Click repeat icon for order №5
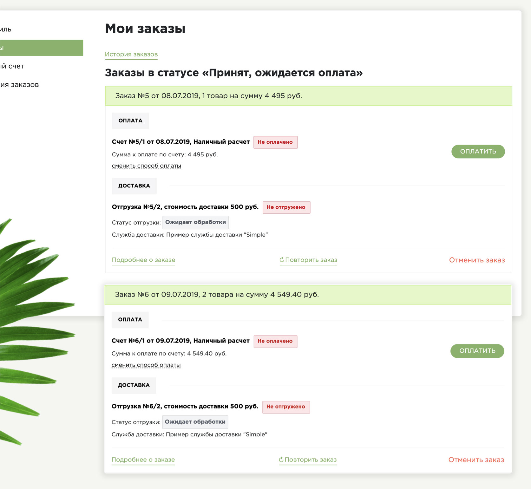The height and width of the screenshot is (489, 531). [x=282, y=260]
